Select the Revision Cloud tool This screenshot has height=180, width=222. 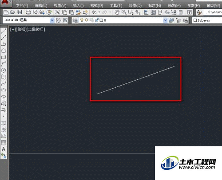pyautogui.click(x=4, y=77)
